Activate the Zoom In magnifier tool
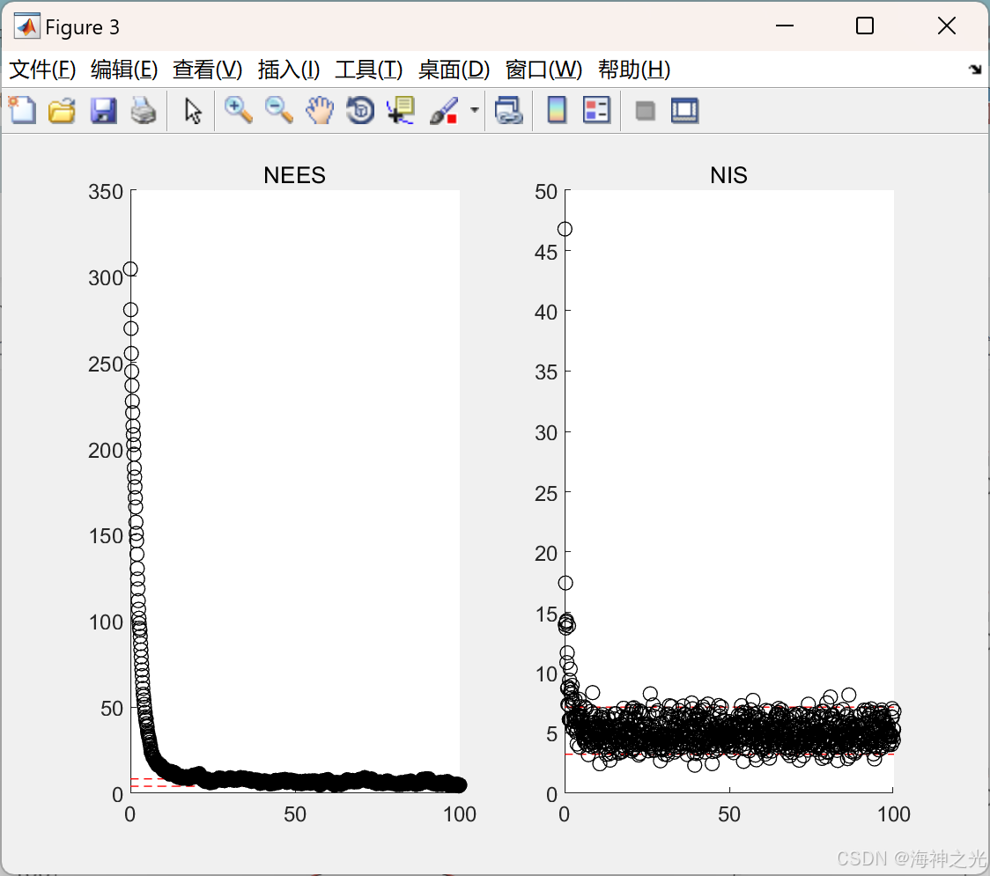 [239, 110]
